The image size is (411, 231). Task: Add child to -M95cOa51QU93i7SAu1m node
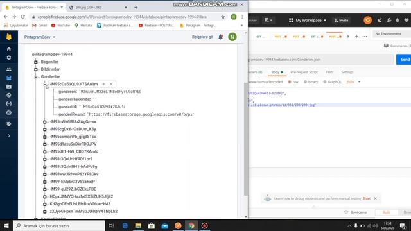[x=103, y=84]
